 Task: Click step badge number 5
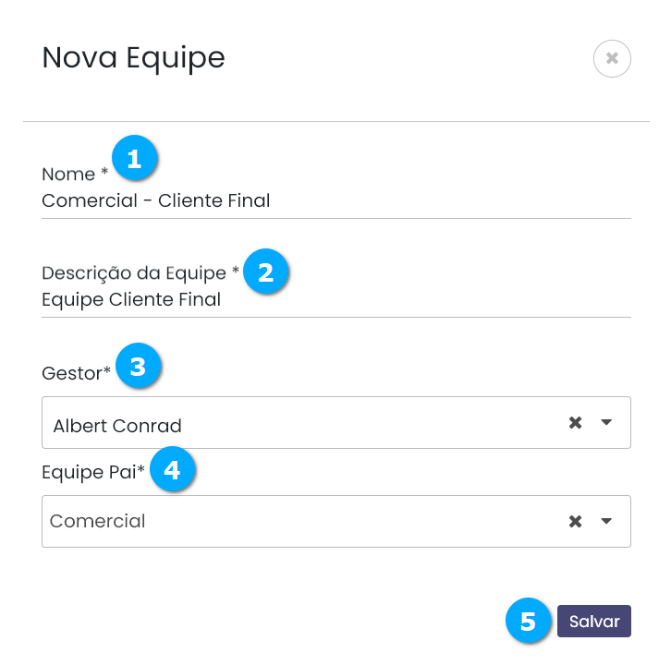tap(528, 622)
